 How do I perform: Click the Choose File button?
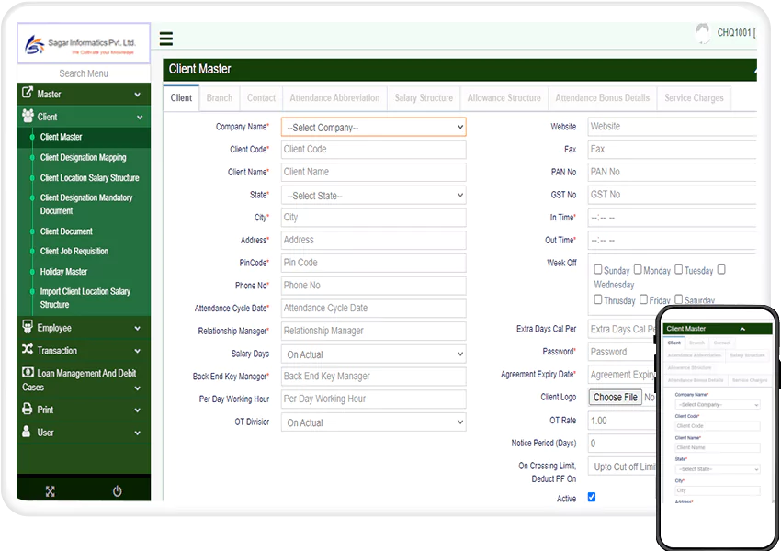point(615,398)
